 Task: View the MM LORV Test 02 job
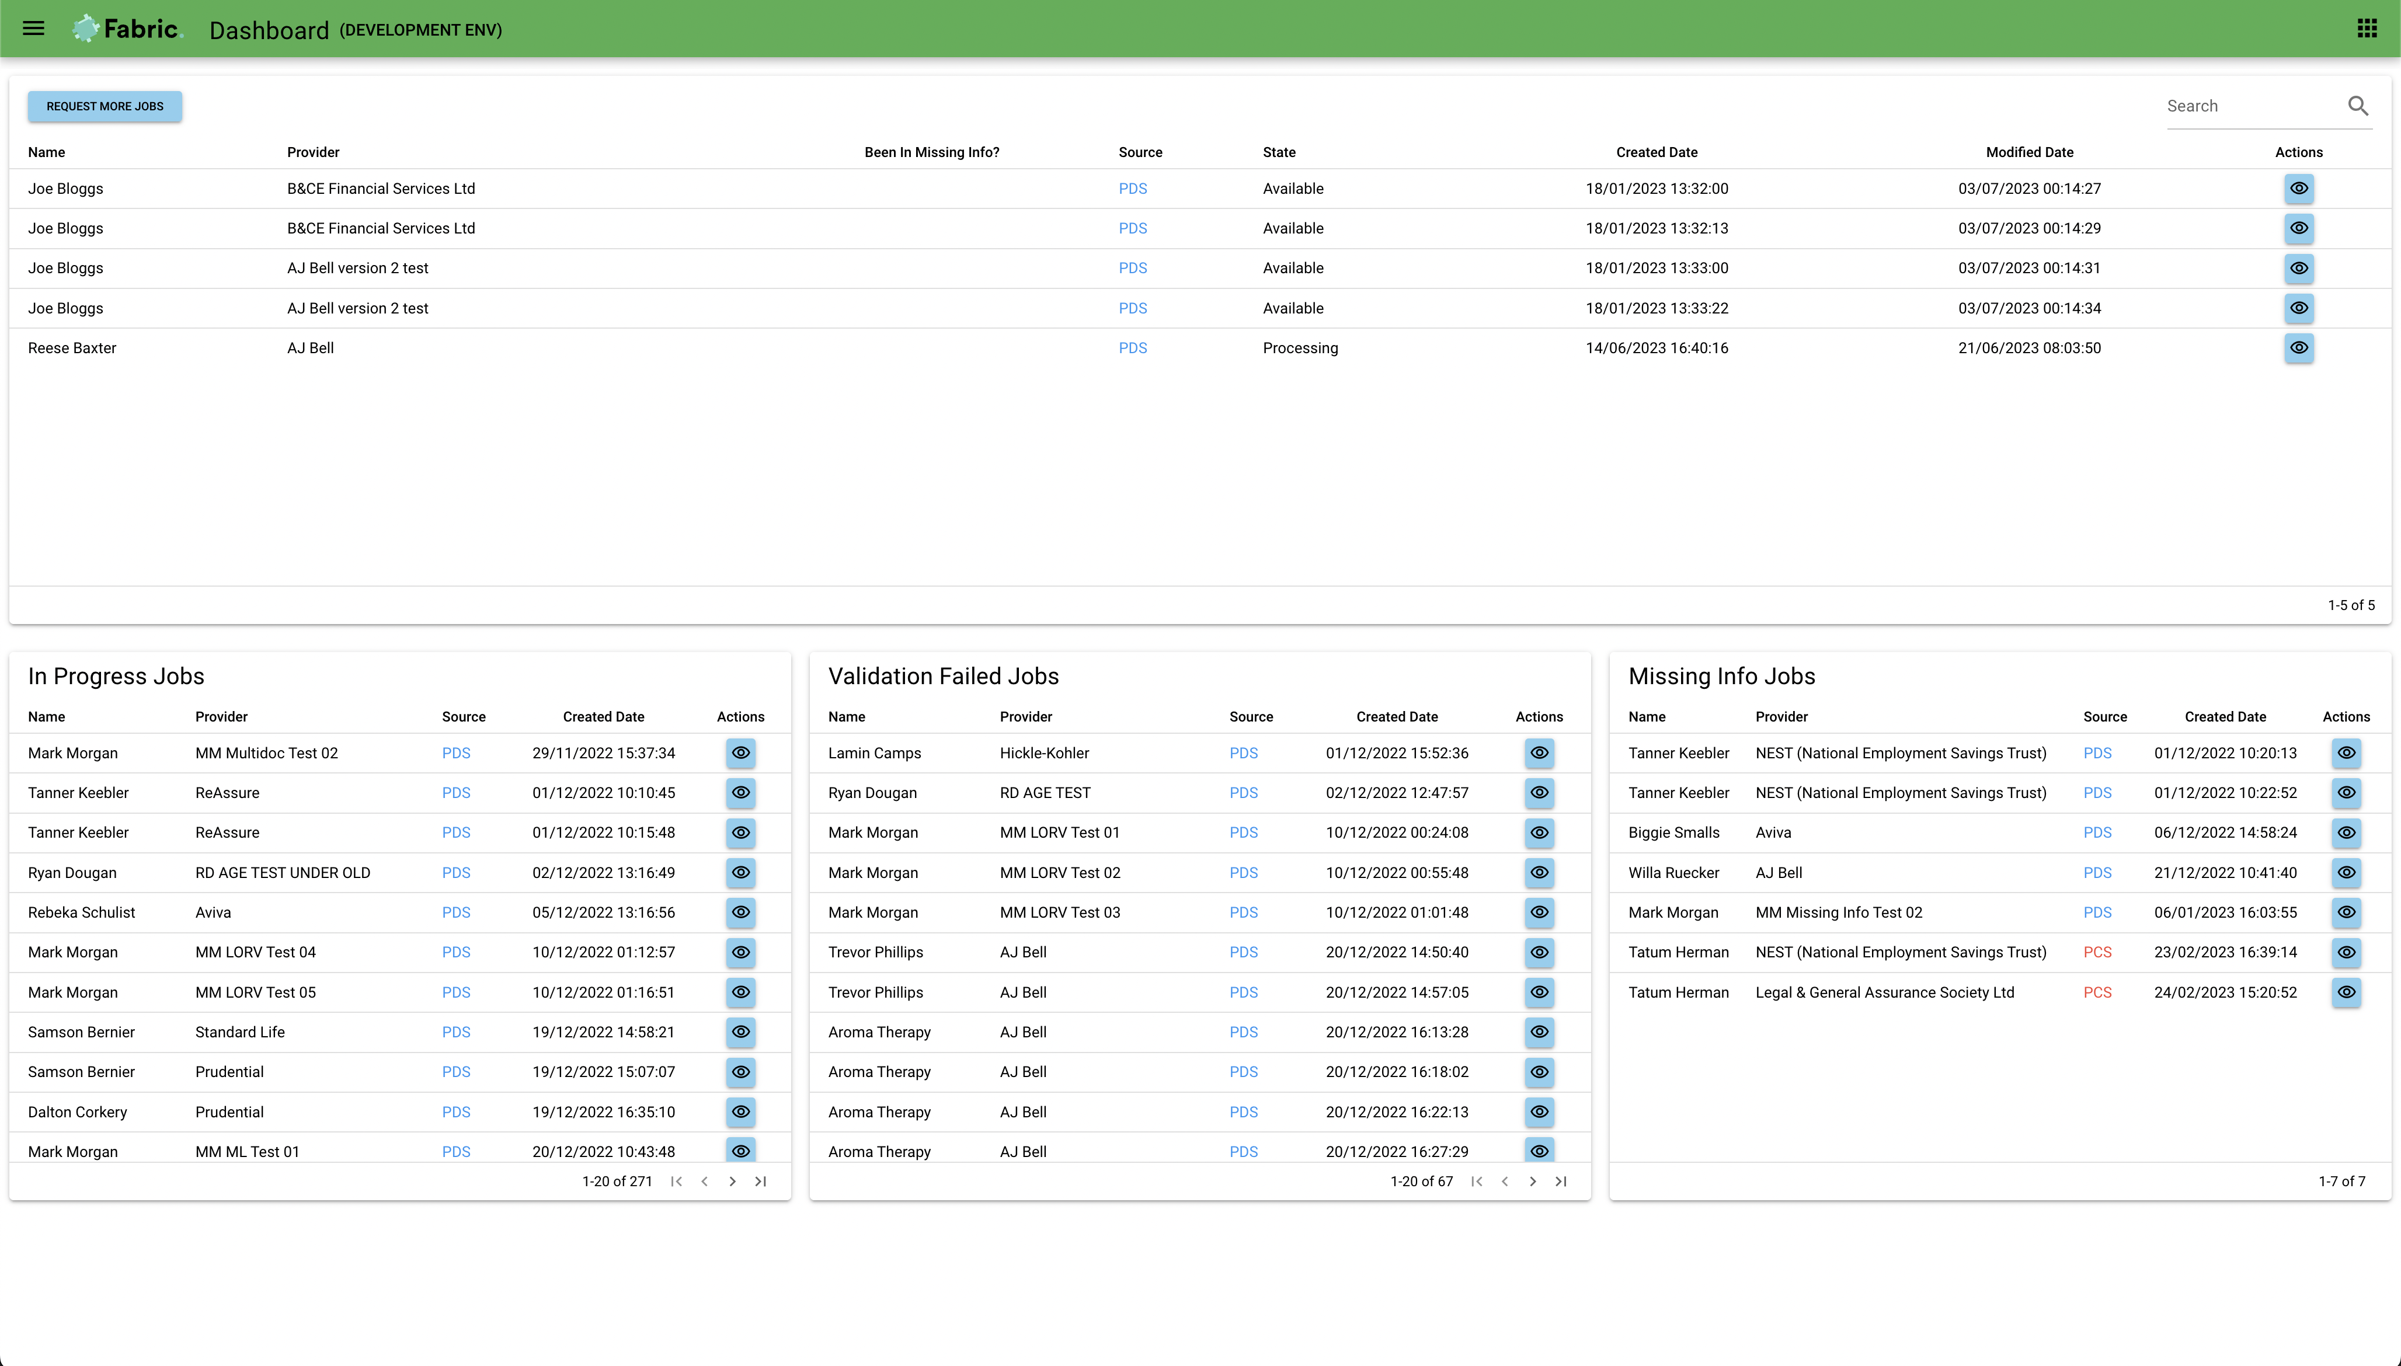(1539, 873)
